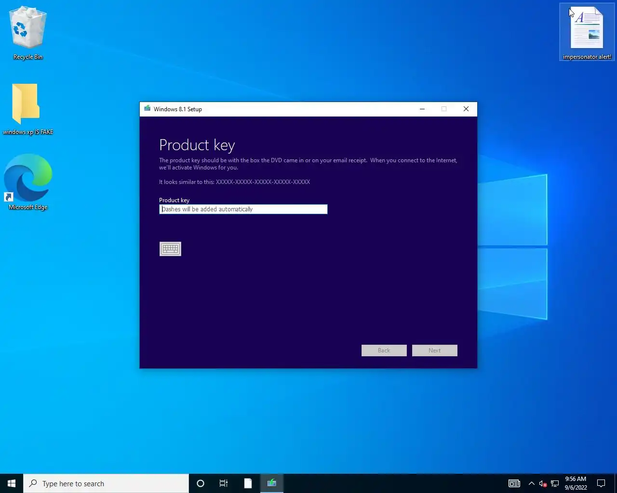Open the on-screen keyboard in Setup

click(170, 249)
